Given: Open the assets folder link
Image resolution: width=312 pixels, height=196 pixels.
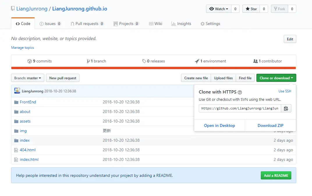Looking at the screenshot, I should [25, 121].
